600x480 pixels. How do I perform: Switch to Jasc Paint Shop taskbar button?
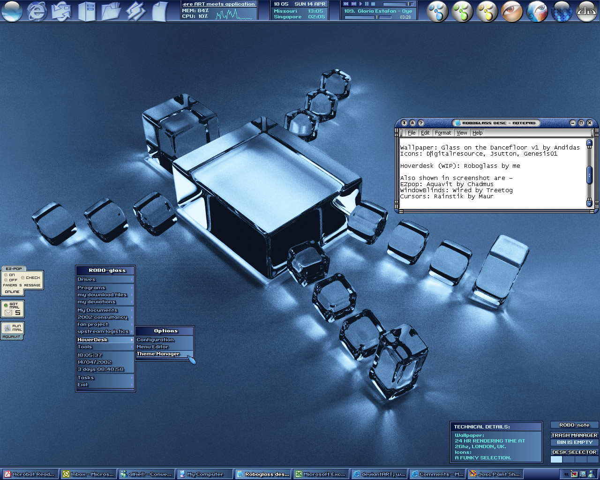coord(495,474)
